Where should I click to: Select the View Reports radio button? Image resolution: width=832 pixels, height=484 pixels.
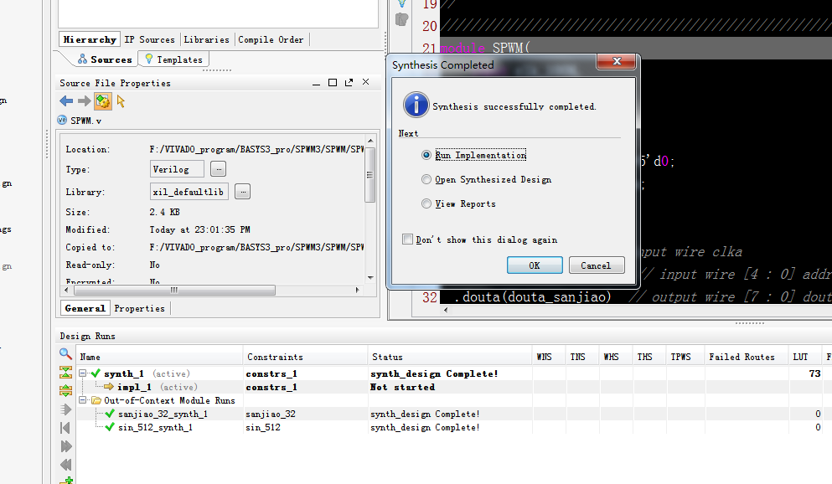(x=426, y=203)
